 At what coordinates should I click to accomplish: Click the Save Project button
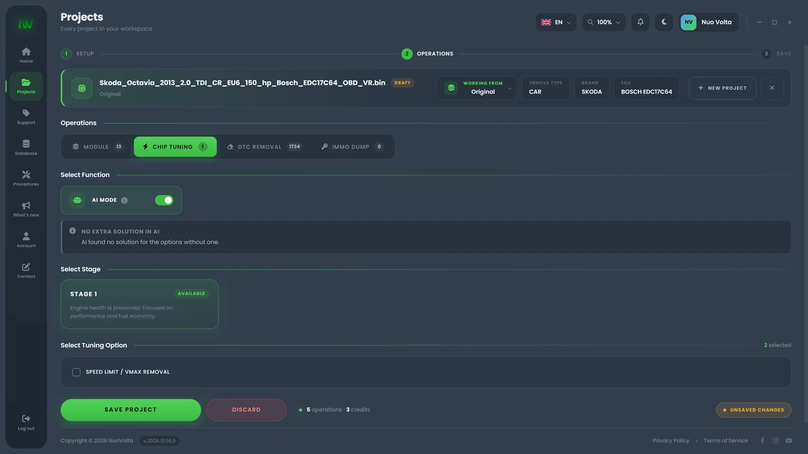(131, 410)
